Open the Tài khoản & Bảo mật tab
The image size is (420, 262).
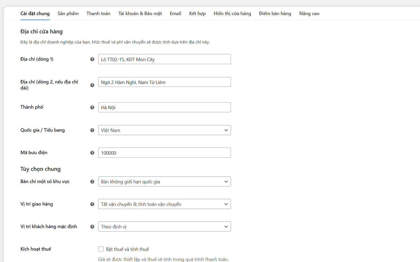pyautogui.click(x=140, y=13)
